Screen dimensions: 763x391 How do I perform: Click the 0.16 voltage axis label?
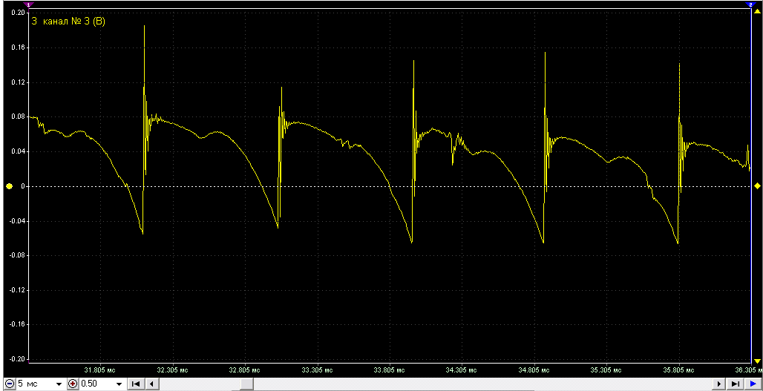18,47
